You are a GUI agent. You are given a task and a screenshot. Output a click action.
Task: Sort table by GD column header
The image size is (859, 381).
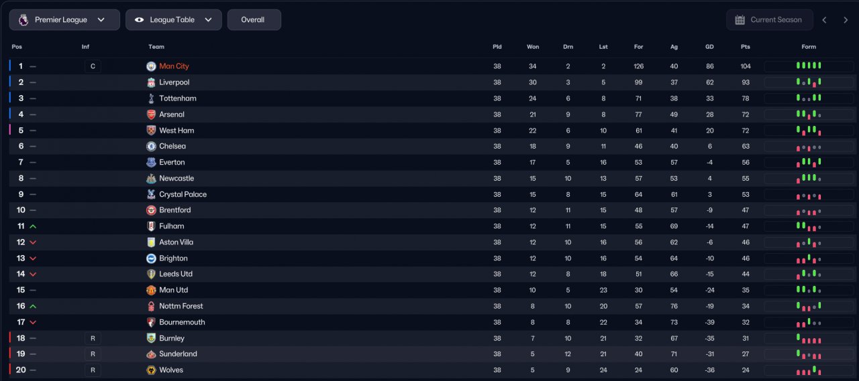click(x=709, y=47)
